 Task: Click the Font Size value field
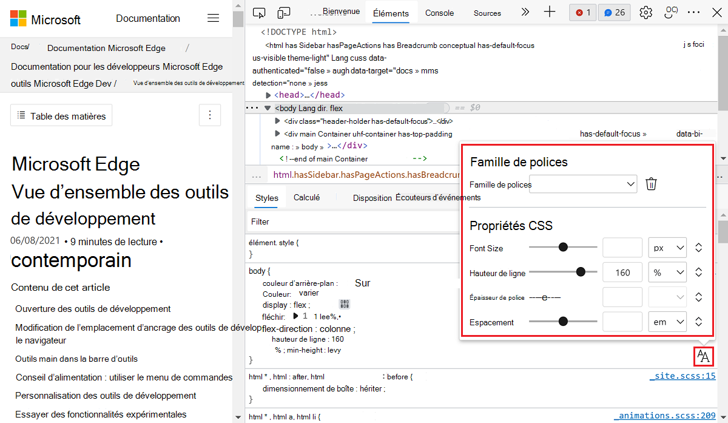[x=622, y=248]
